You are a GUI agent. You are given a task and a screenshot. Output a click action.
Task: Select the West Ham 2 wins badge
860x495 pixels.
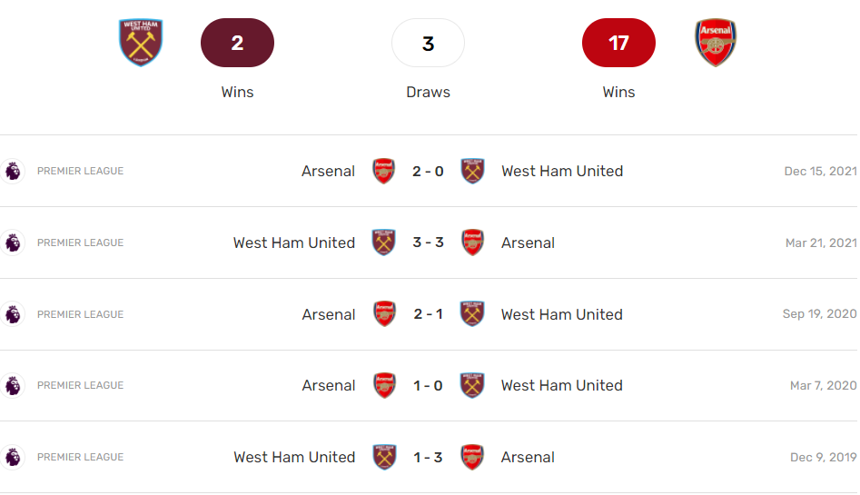[x=237, y=43]
